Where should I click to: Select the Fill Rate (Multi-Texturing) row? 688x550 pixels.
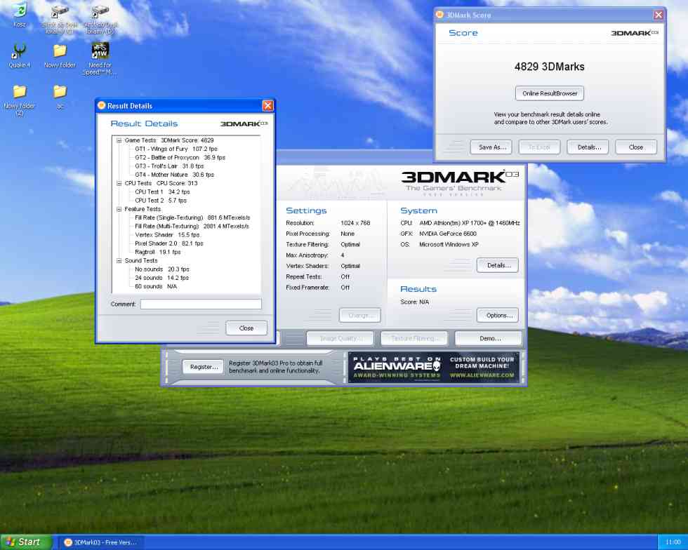click(x=192, y=227)
